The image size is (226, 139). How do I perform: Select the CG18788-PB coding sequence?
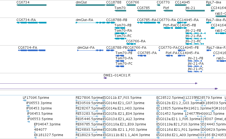pyautogui.click(x=110, y=50)
